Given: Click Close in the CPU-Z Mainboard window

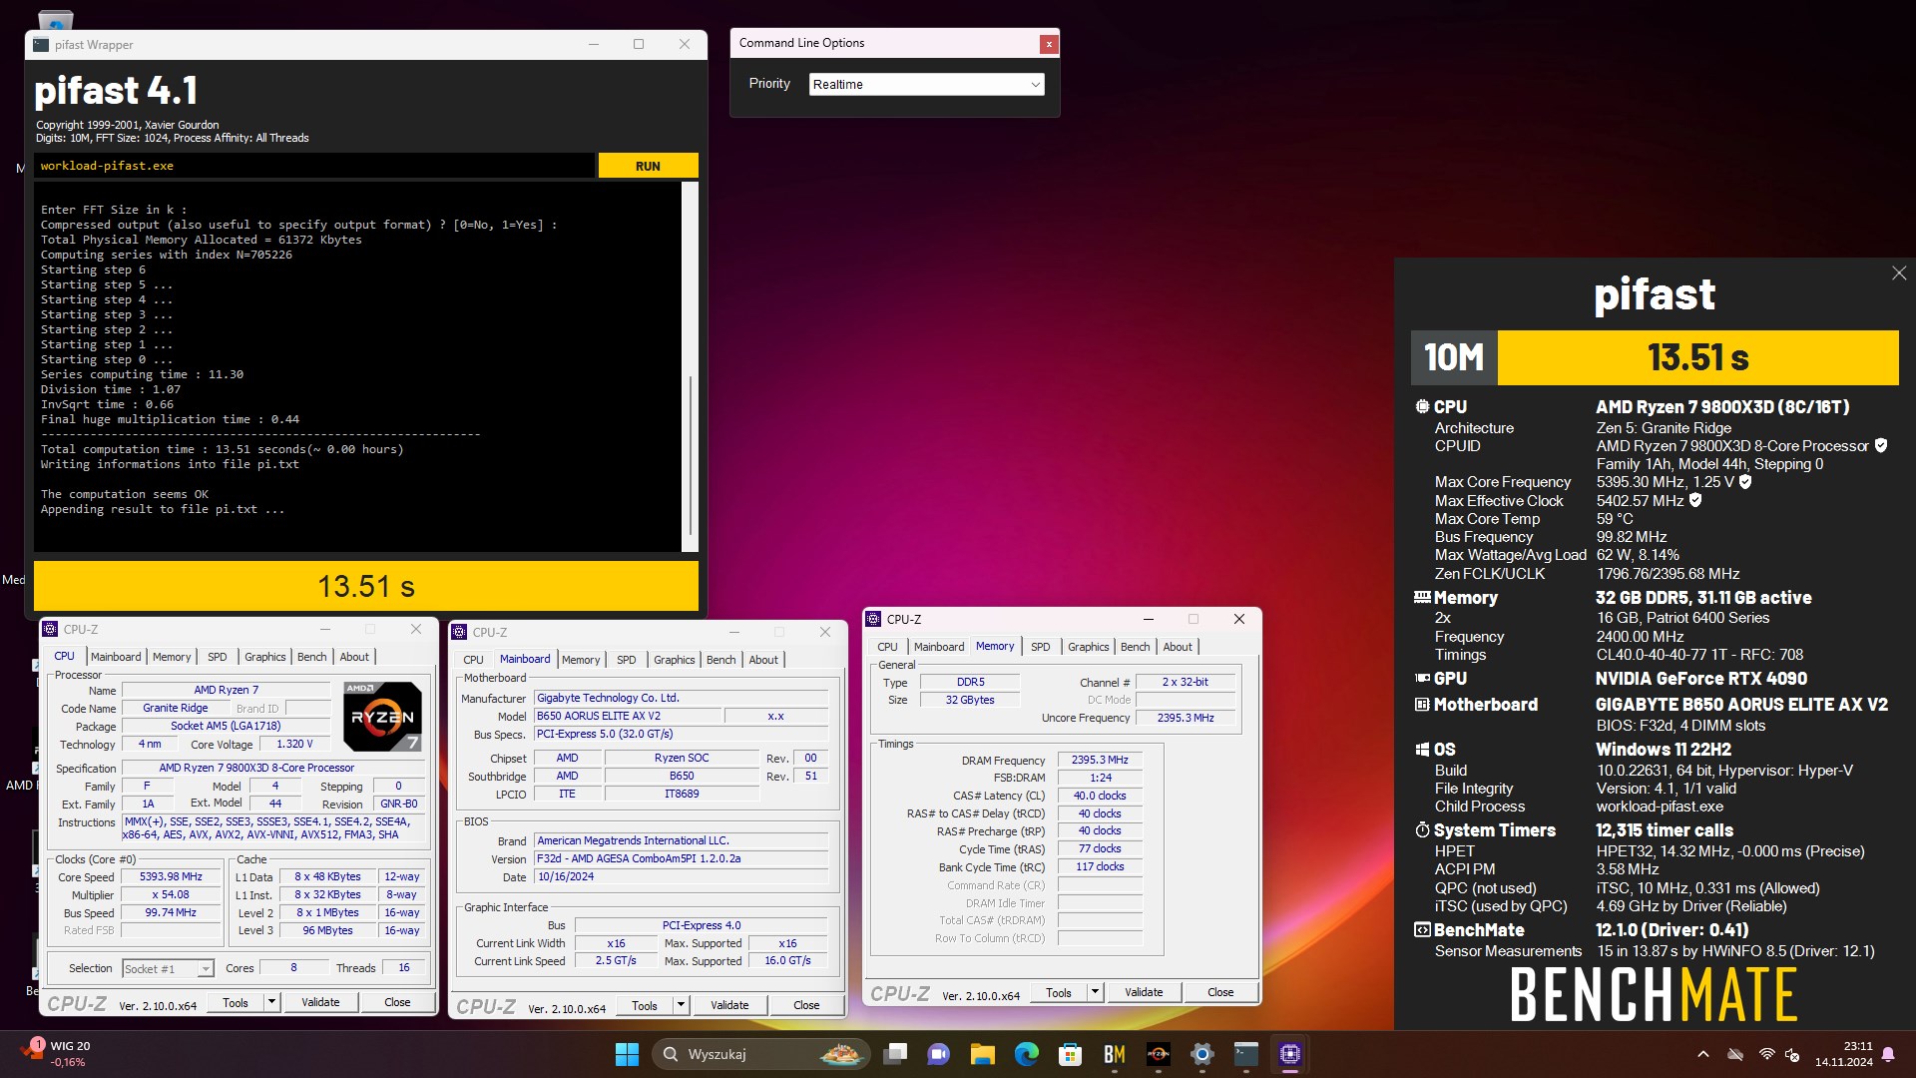Looking at the screenshot, I should (x=806, y=1006).
